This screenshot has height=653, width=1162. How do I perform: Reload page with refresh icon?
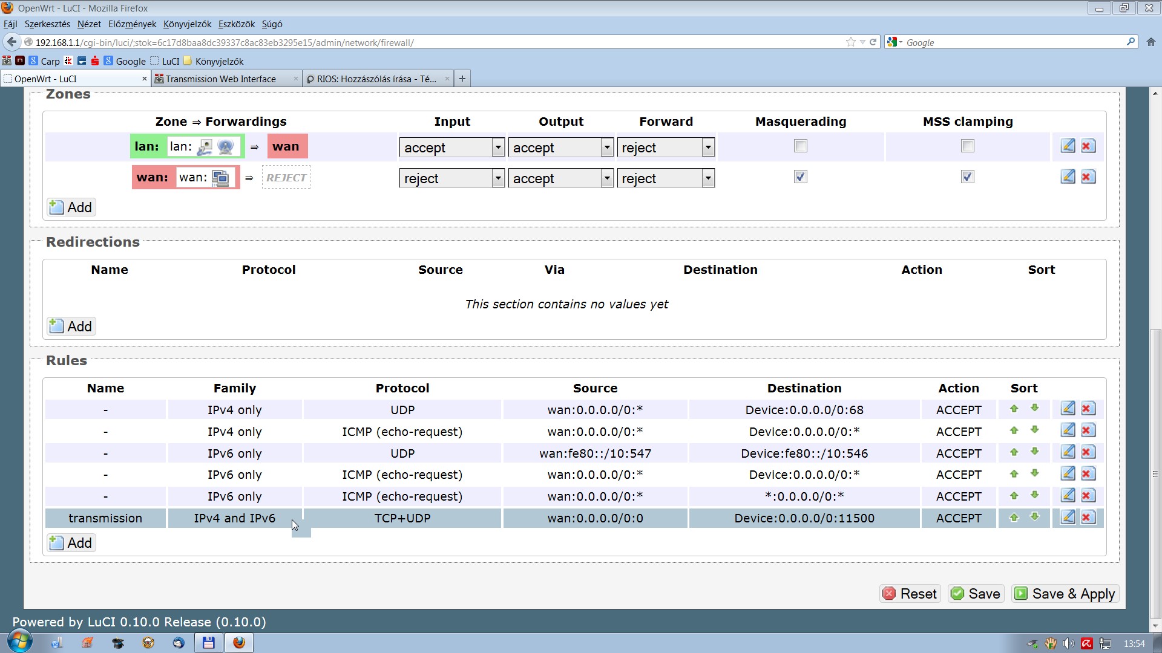[x=873, y=42]
